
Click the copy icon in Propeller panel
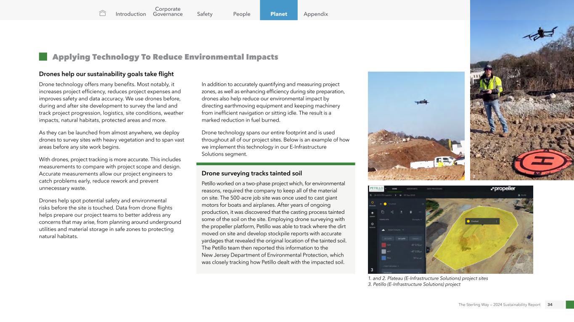pos(383,212)
